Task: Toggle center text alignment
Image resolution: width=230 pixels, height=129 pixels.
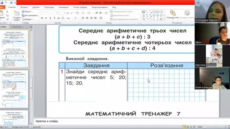Action: click(x=87, y=18)
